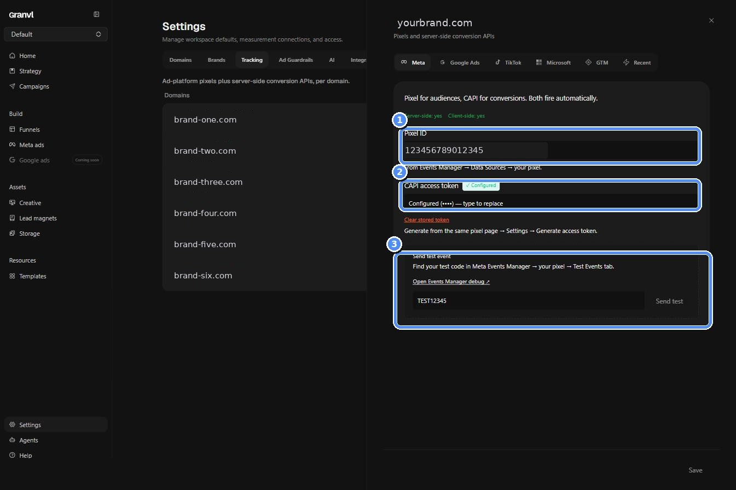Screen dimensions: 736x490
Task: Select the Google Ads platform tab
Action: pos(460,62)
